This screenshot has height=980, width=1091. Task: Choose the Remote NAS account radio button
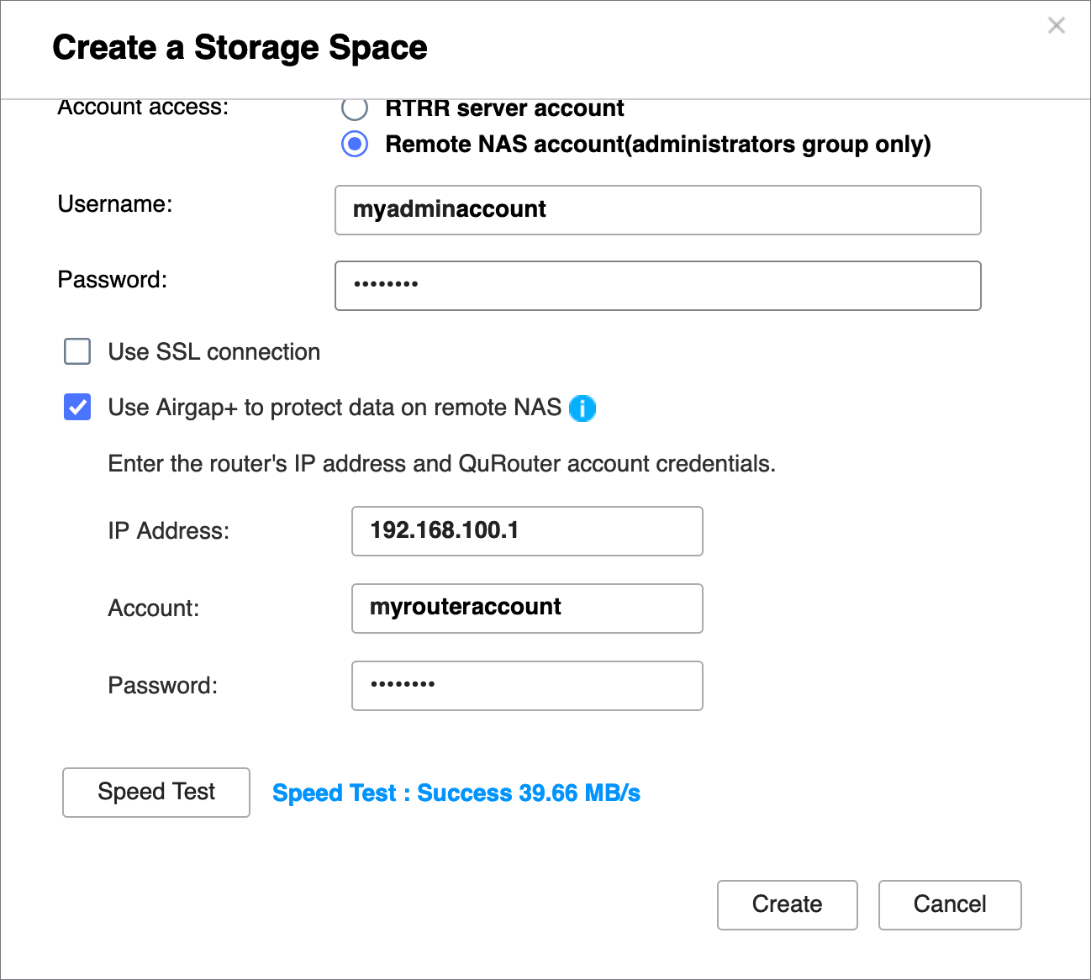pyautogui.click(x=355, y=145)
